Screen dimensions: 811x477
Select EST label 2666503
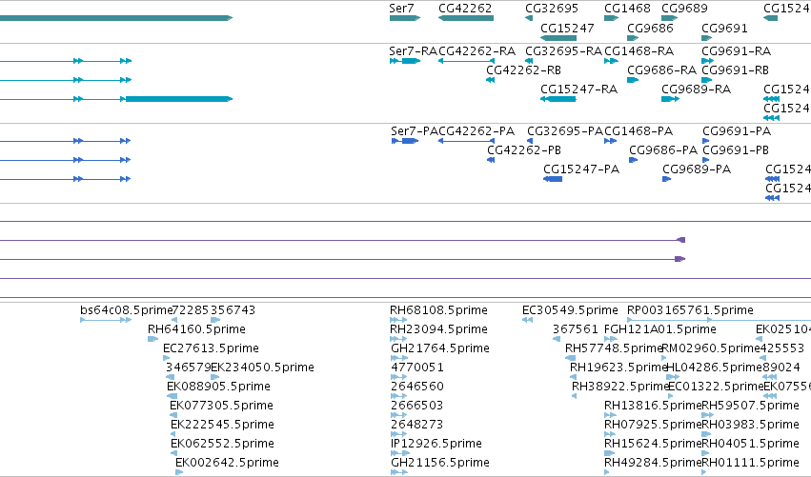point(416,406)
